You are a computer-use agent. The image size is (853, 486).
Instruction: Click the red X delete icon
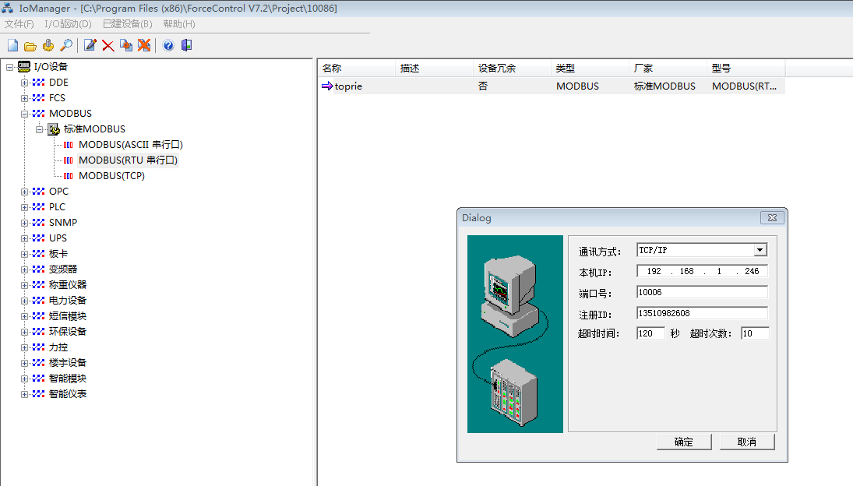[108, 46]
